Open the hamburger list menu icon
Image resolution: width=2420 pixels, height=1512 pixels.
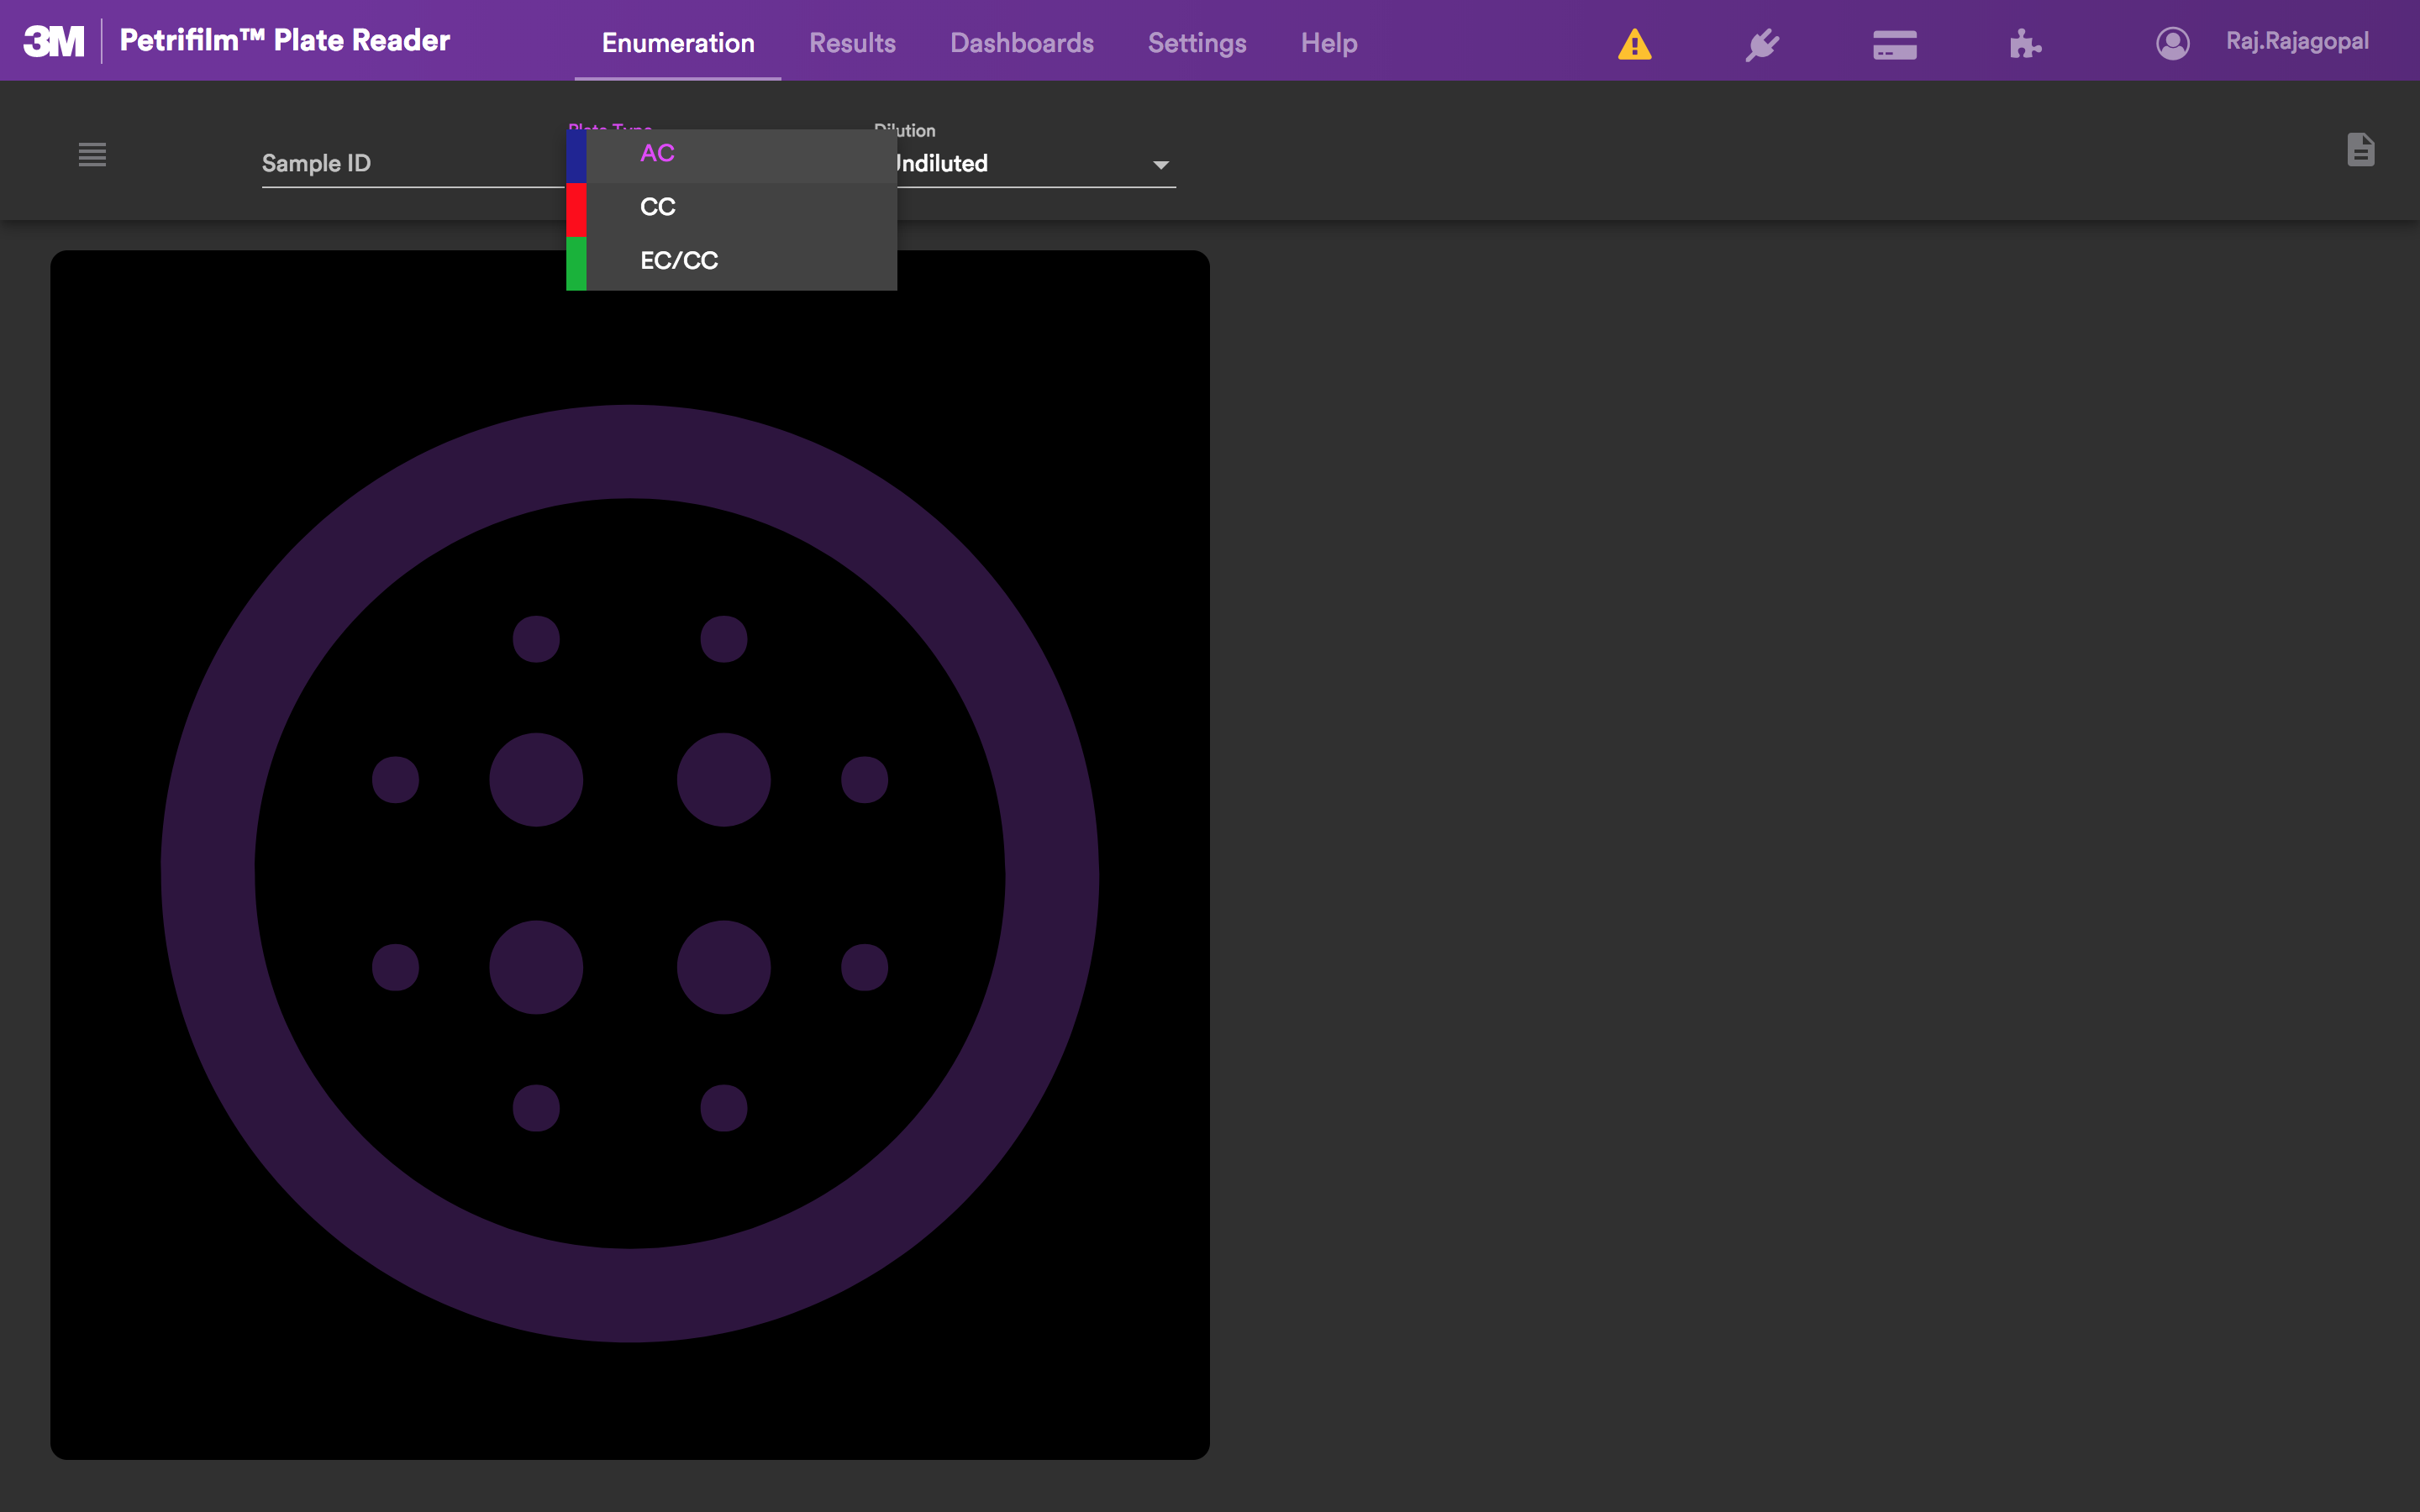(x=92, y=155)
